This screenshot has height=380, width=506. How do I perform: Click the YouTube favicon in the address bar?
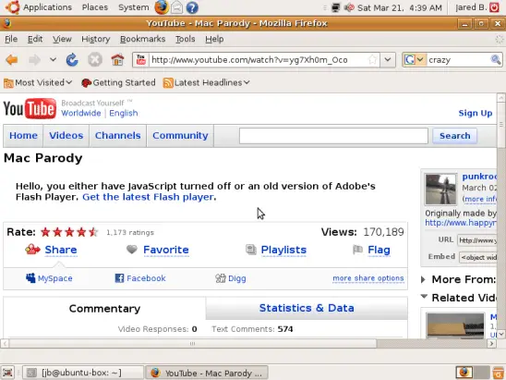140,60
